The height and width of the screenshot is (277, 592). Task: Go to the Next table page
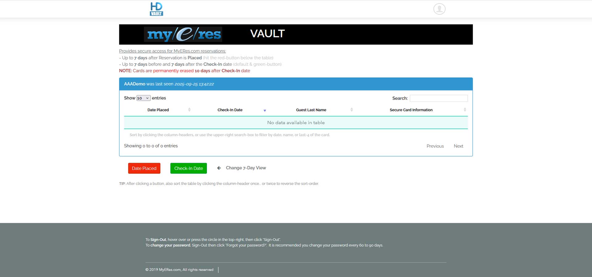[458, 146]
